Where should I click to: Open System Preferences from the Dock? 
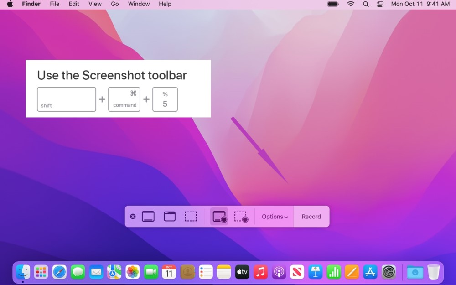coord(389,272)
